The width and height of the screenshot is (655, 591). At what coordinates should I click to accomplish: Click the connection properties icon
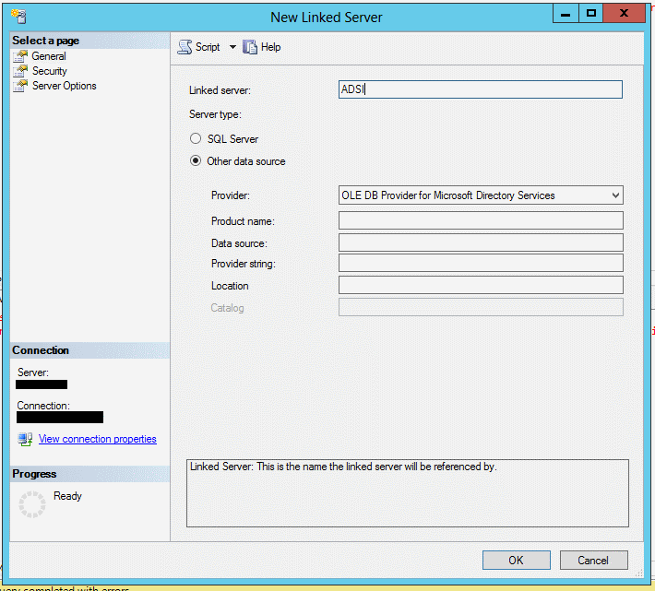click(x=25, y=439)
